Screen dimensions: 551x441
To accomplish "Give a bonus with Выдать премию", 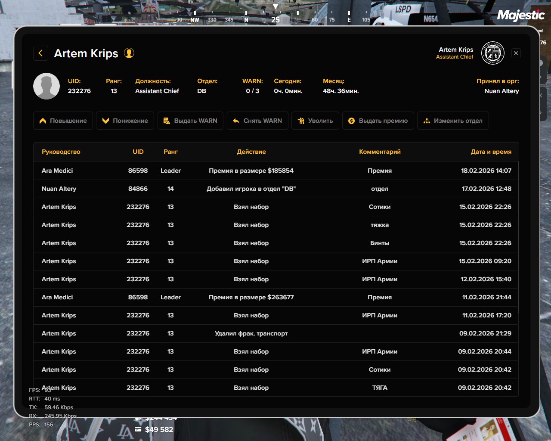I will pyautogui.click(x=378, y=121).
